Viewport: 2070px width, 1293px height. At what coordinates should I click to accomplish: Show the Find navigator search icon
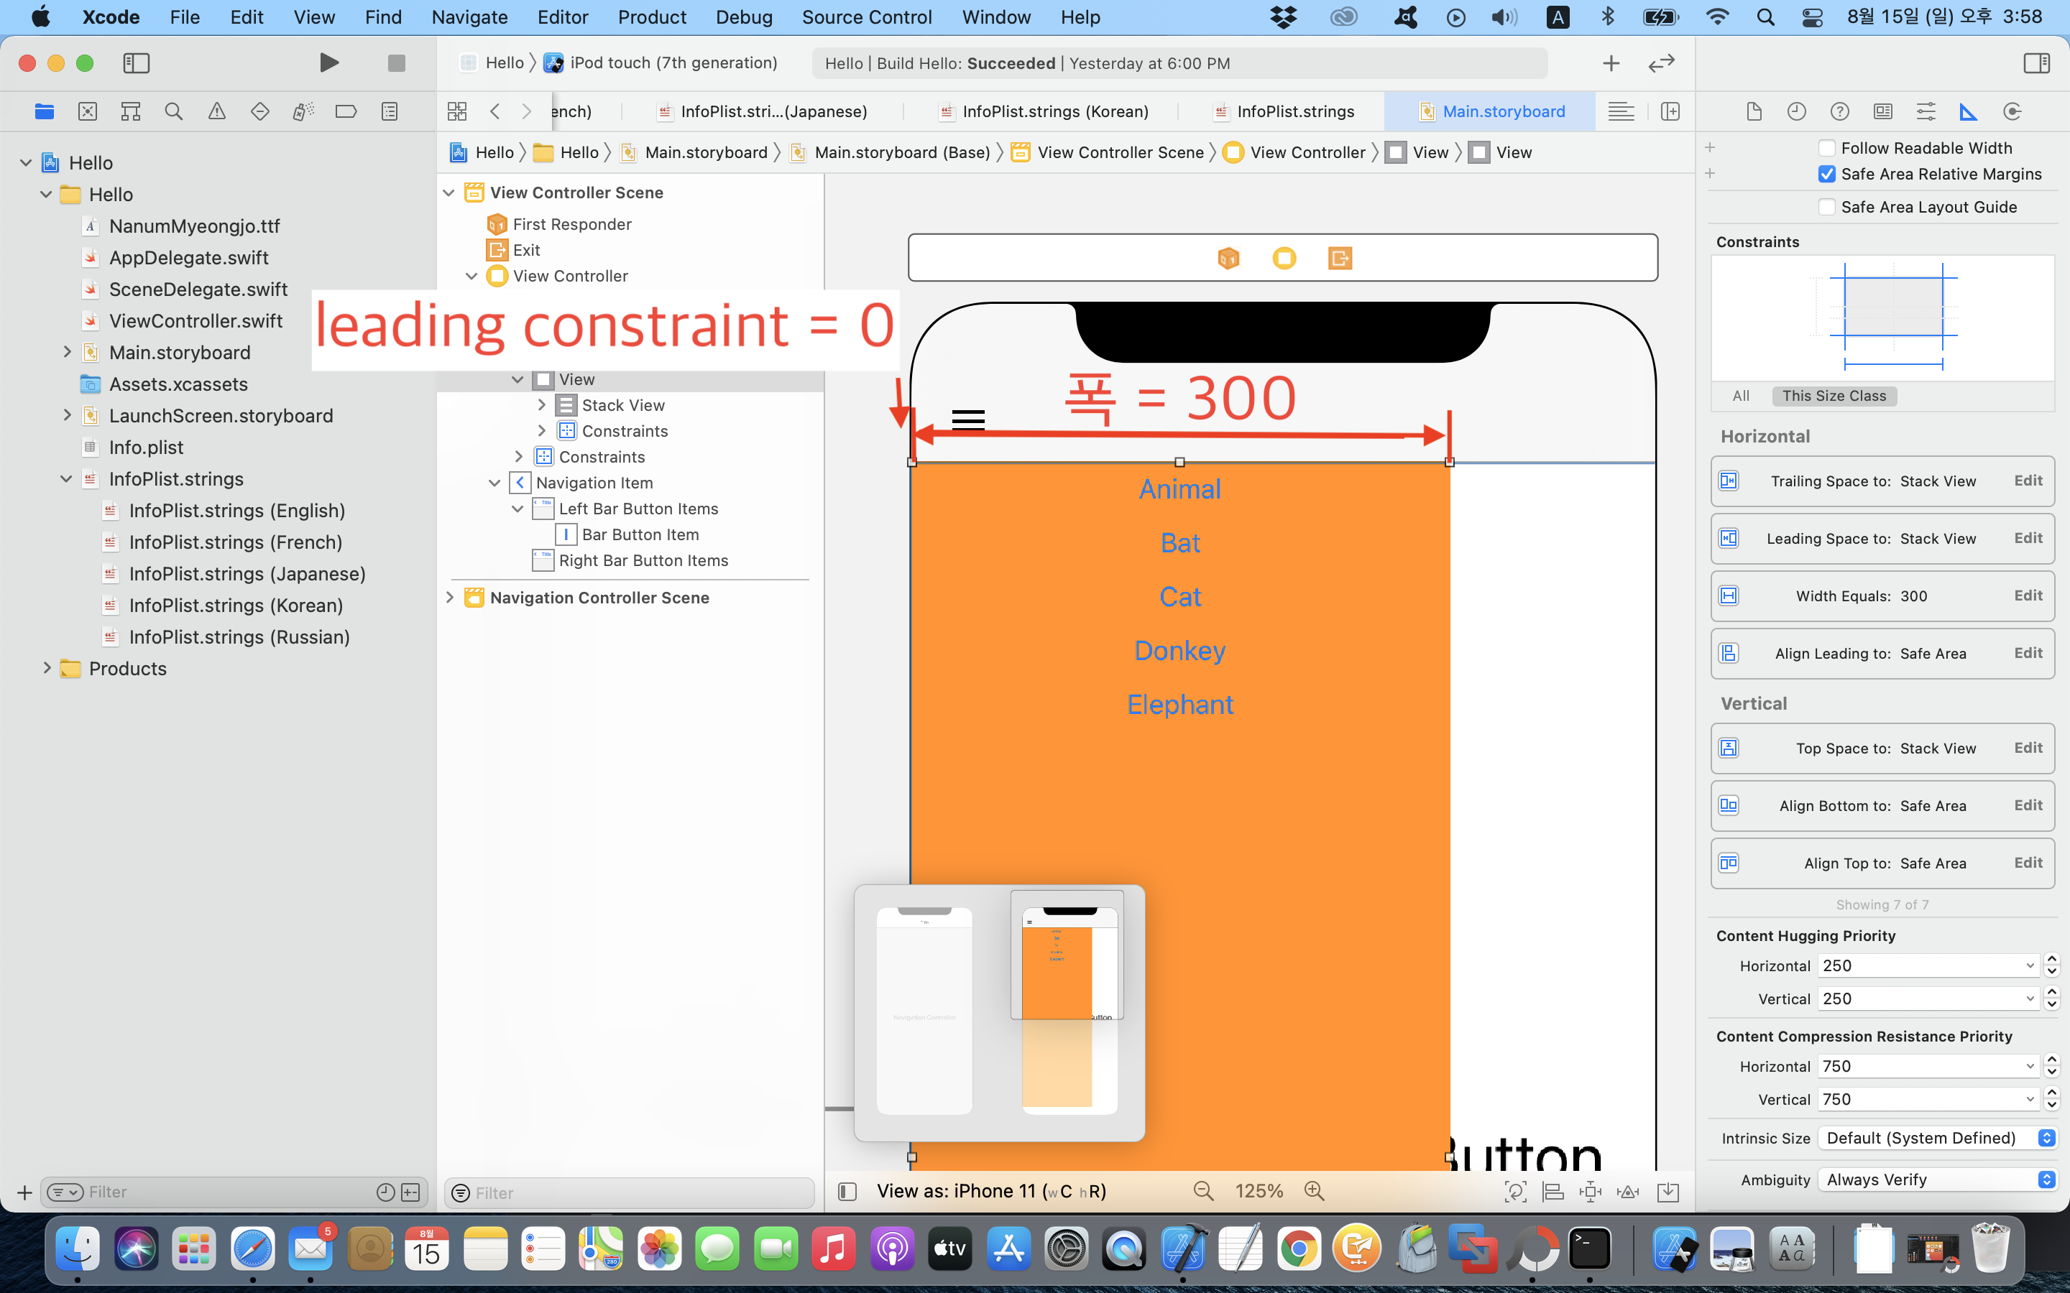click(x=174, y=111)
